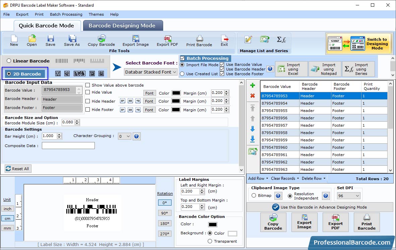The image size is (396, 250).
Task: Enable Show Value above barcode checkbox
Action: point(88,85)
